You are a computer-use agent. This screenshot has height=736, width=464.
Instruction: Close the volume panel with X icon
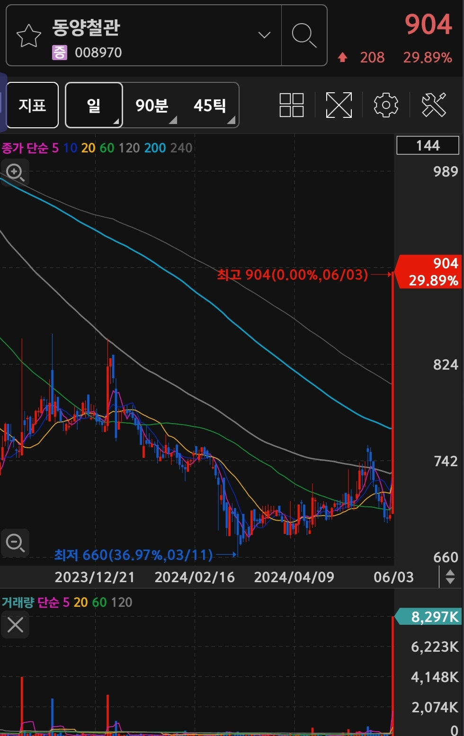pyautogui.click(x=15, y=625)
